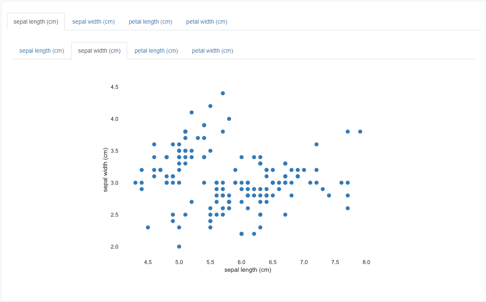Switch to outer 'sepal width (cm)' tab

pos(93,22)
